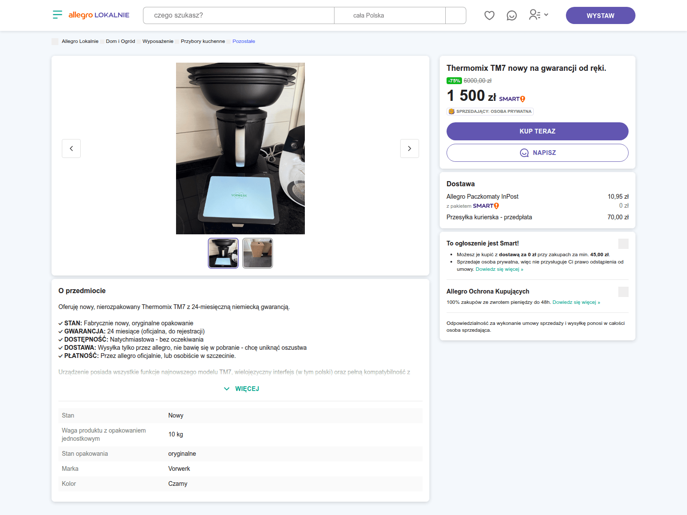Click the Napisz message button
The width and height of the screenshot is (687, 515).
[x=537, y=153]
